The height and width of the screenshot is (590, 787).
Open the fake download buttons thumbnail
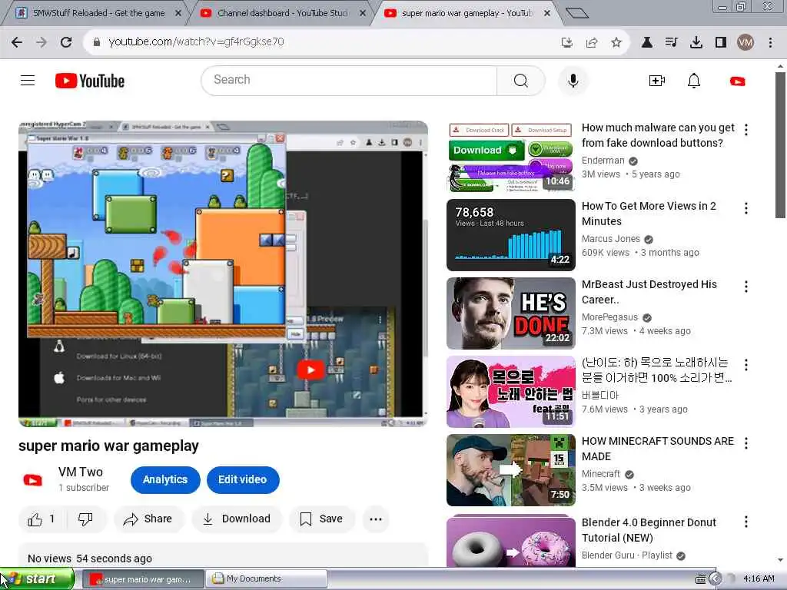510,157
